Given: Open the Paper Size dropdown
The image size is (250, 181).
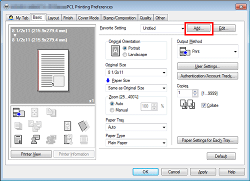Looking at the screenshot, I should click(x=136, y=88).
